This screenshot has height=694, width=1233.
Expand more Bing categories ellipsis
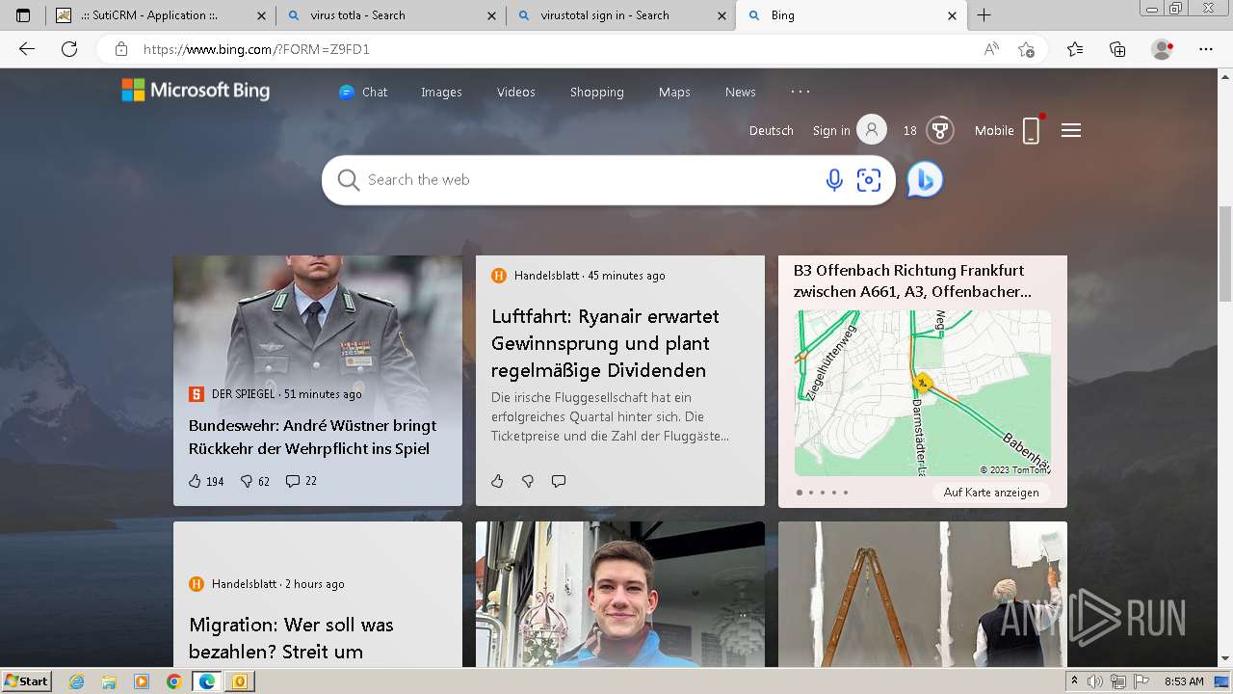[x=800, y=92]
